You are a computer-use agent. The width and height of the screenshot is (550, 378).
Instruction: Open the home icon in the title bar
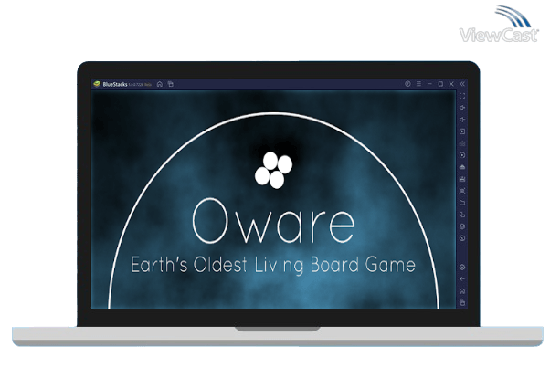pyautogui.click(x=160, y=84)
